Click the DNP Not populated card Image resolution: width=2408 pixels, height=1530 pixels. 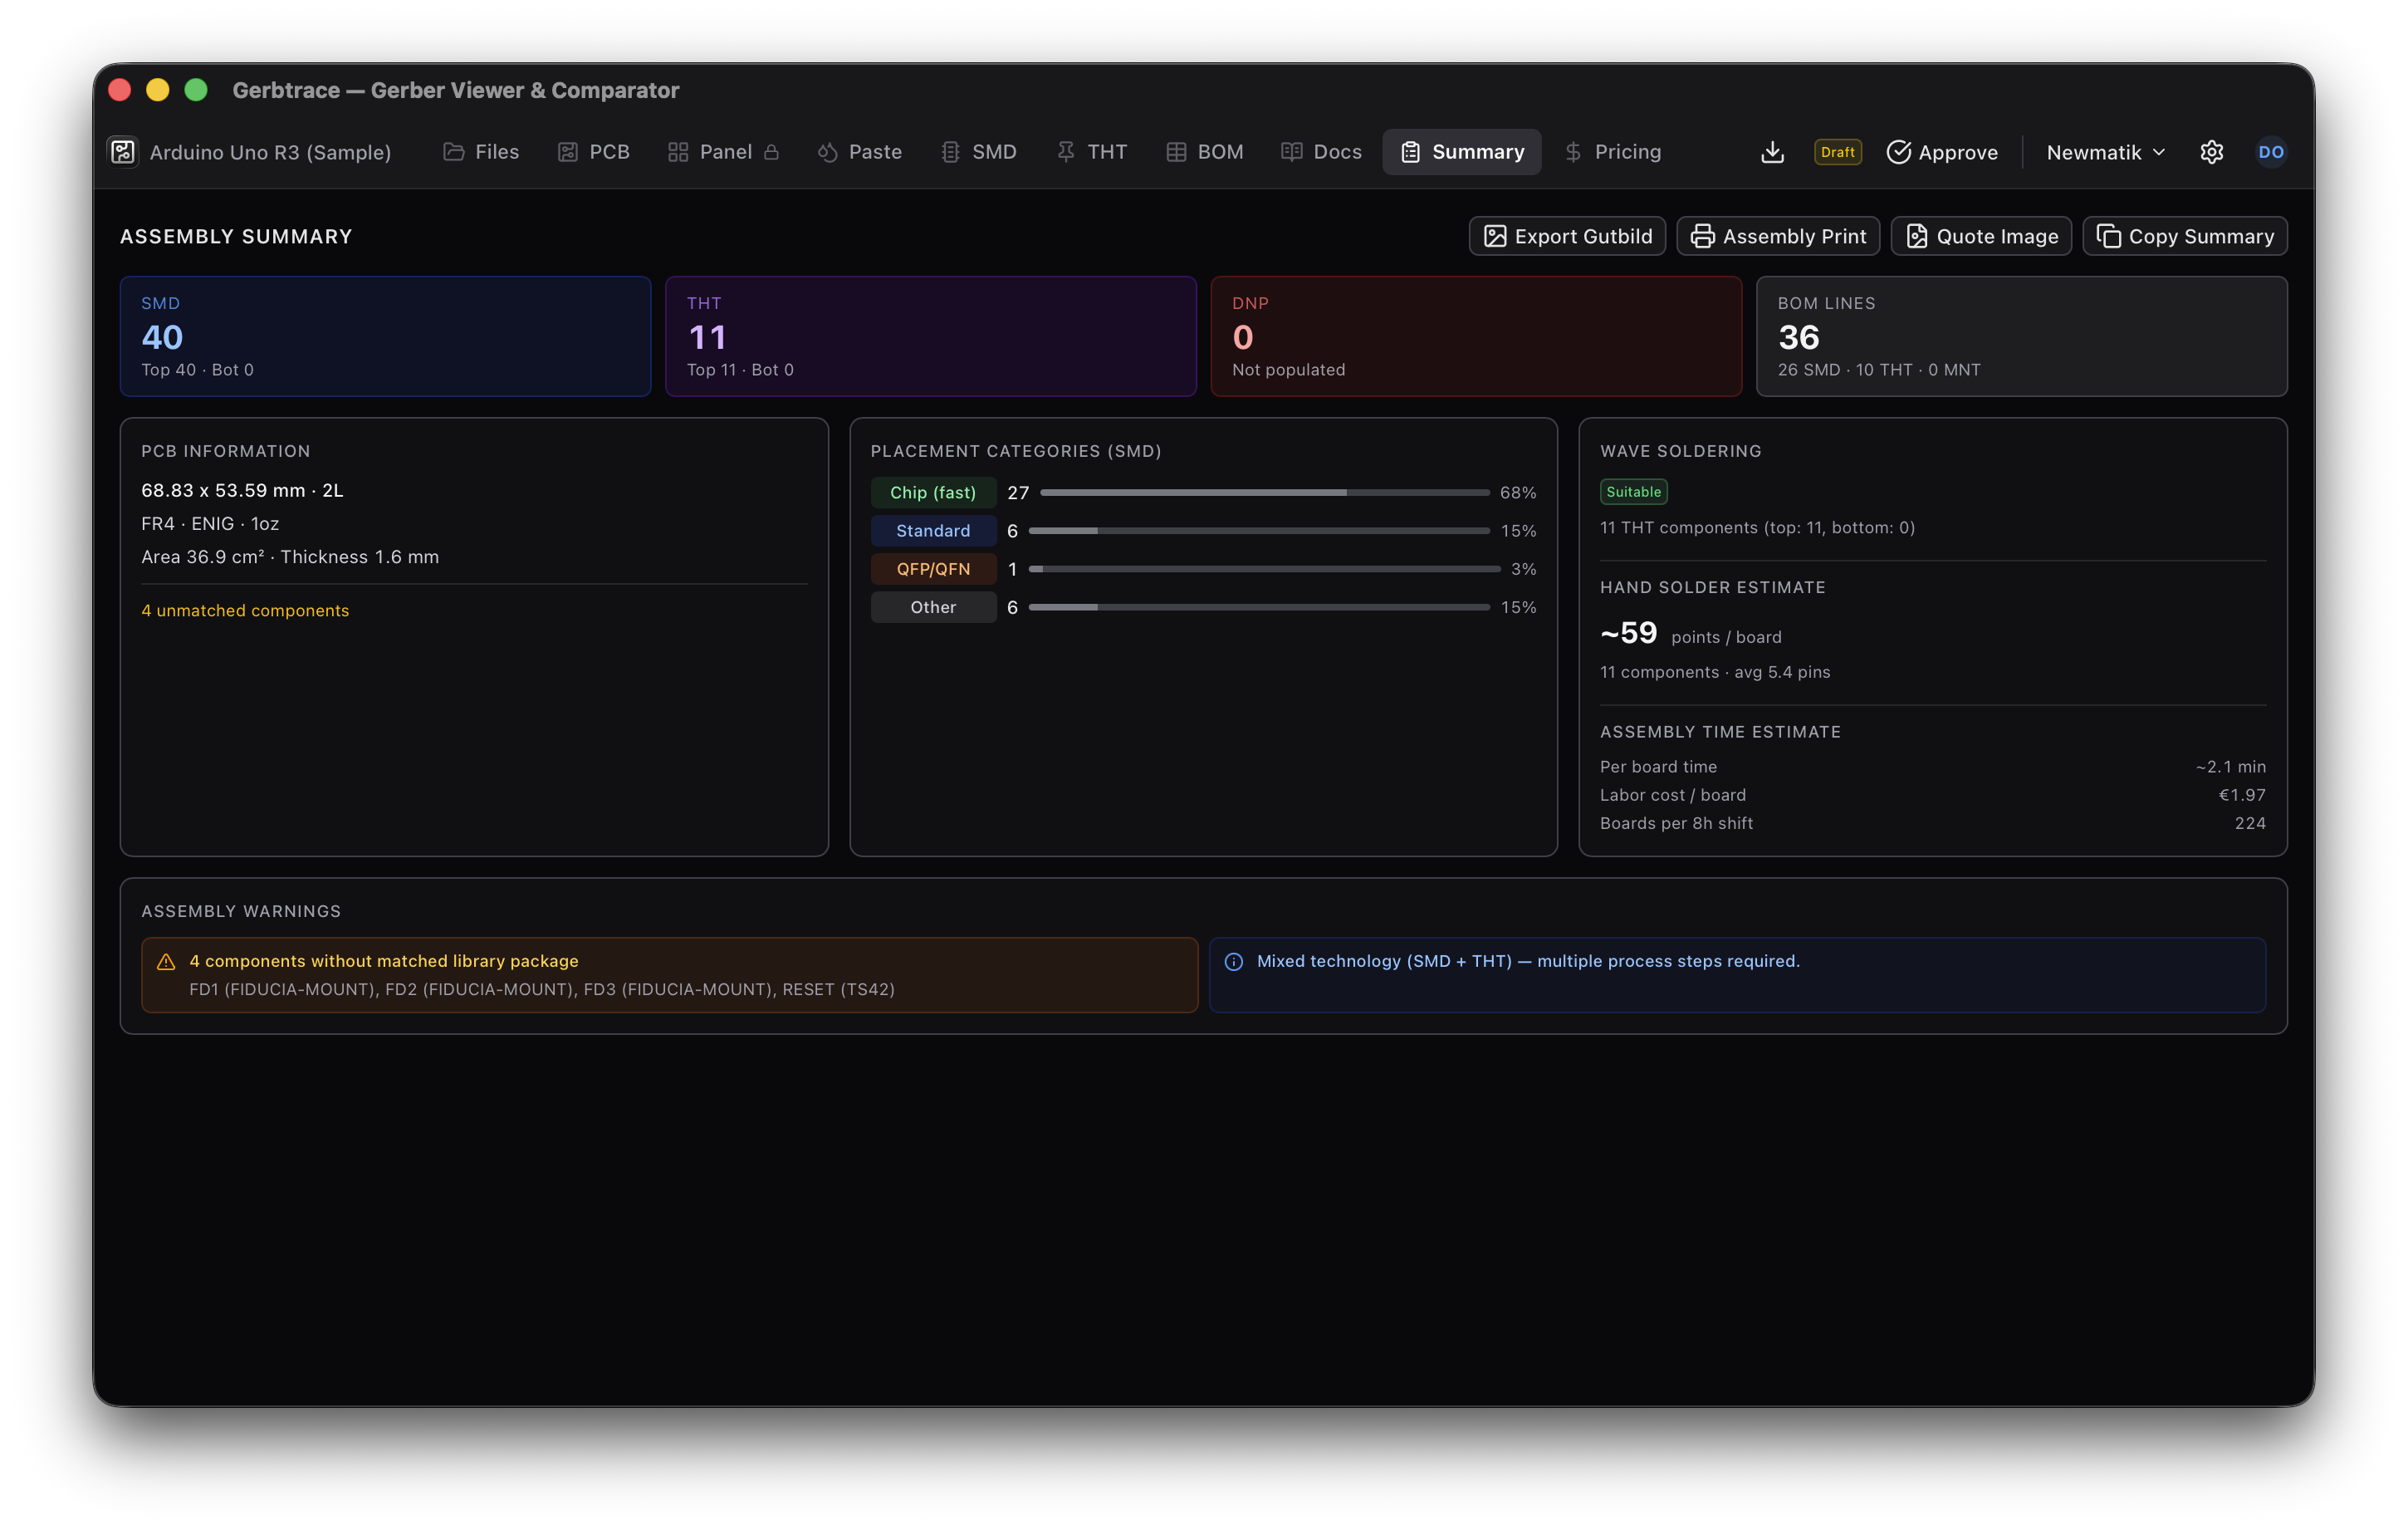click(x=1476, y=336)
